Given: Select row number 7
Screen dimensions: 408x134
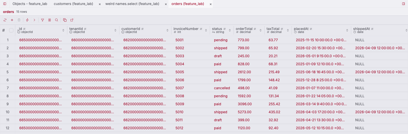Looking at the screenshot, I should 8,88.
